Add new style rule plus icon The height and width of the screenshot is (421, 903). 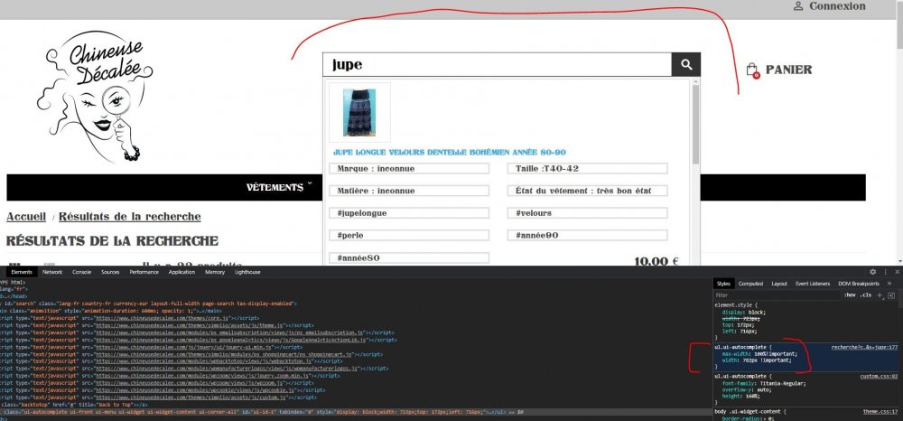[x=880, y=295]
